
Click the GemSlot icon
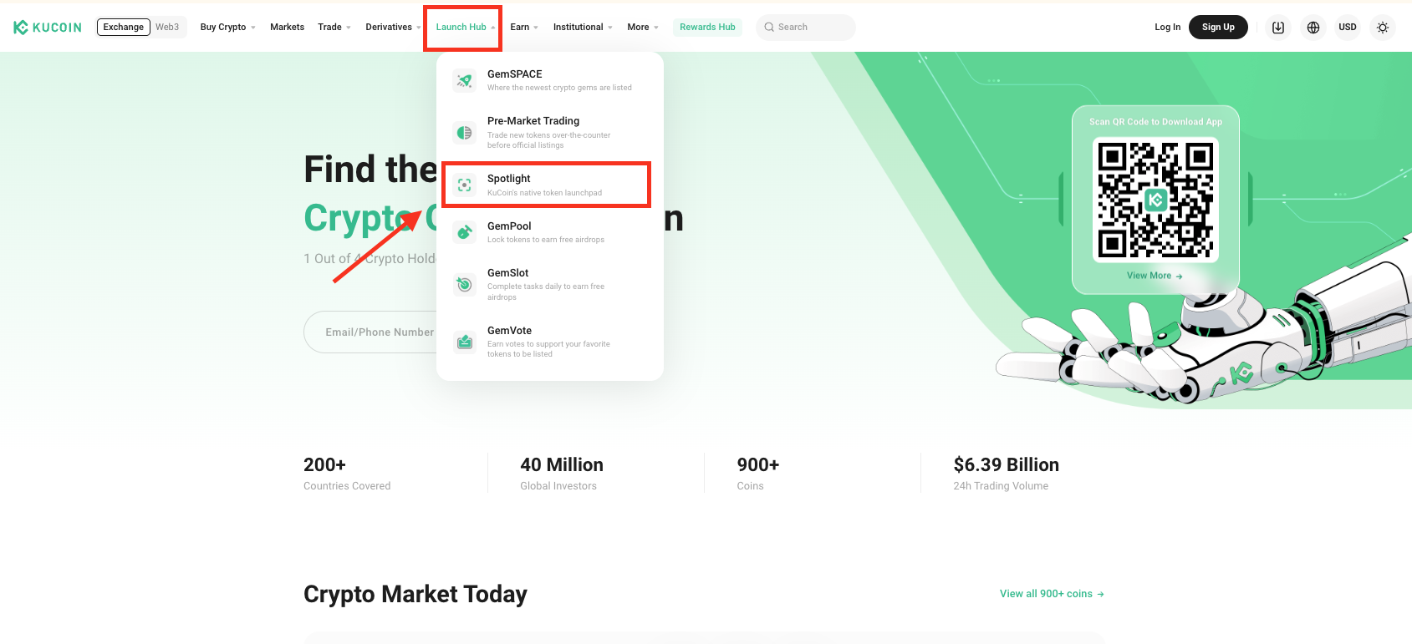click(x=465, y=285)
